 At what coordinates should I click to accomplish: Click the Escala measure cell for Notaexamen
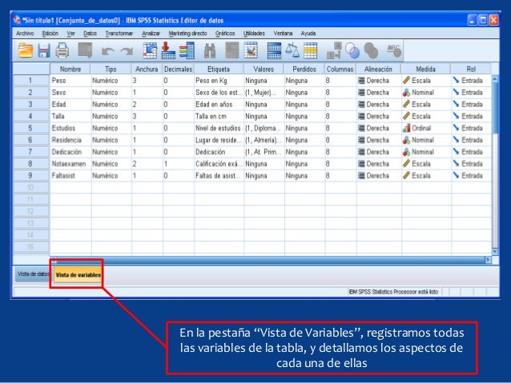426,164
